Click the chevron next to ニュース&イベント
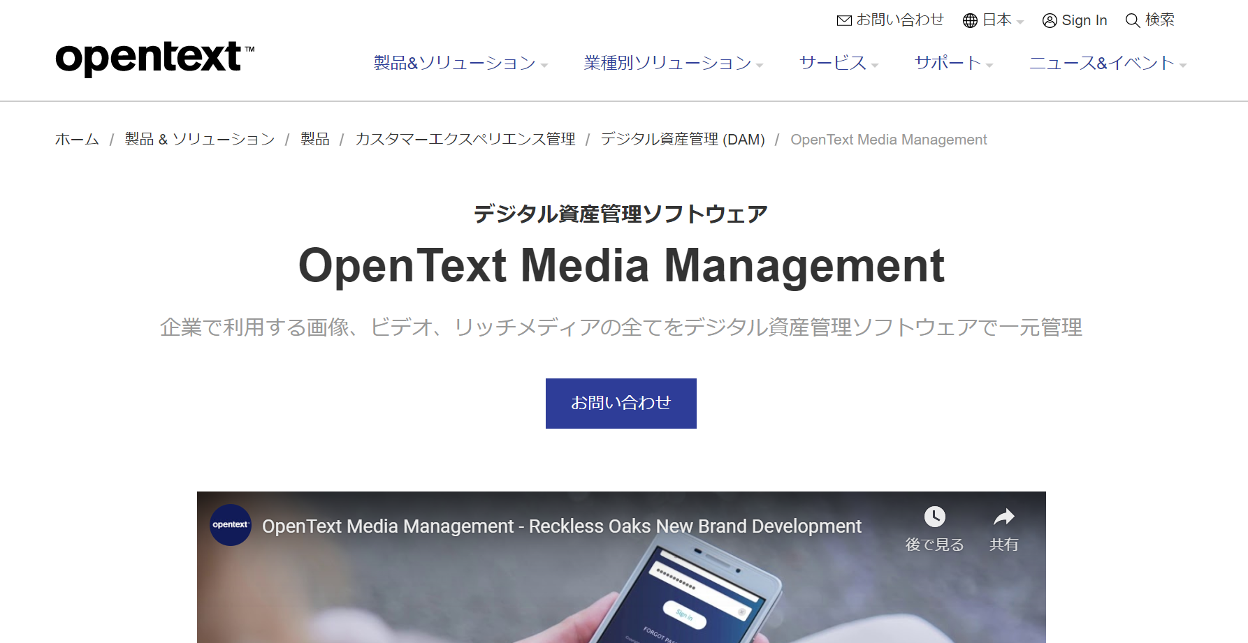This screenshot has height=643, width=1248. pos(1183,66)
